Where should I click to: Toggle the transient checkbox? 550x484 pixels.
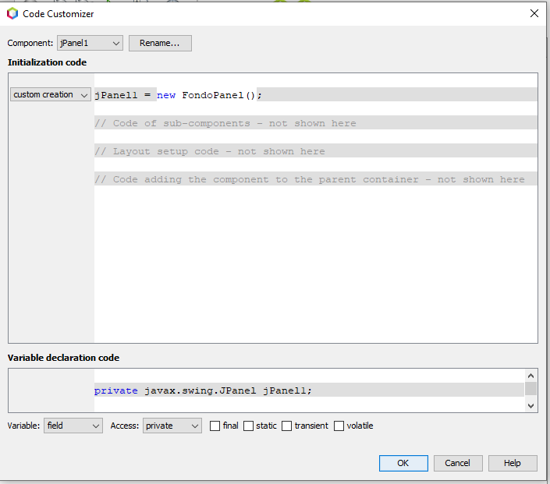(x=286, y=426)
